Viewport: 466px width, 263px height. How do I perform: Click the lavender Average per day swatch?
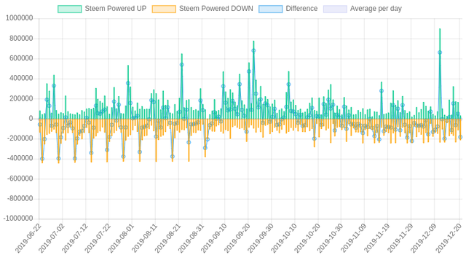(335, 9)
